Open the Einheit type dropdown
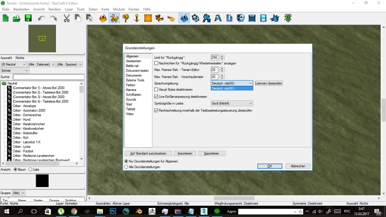The height and width of the screenshot is (217, 386). 15,70
